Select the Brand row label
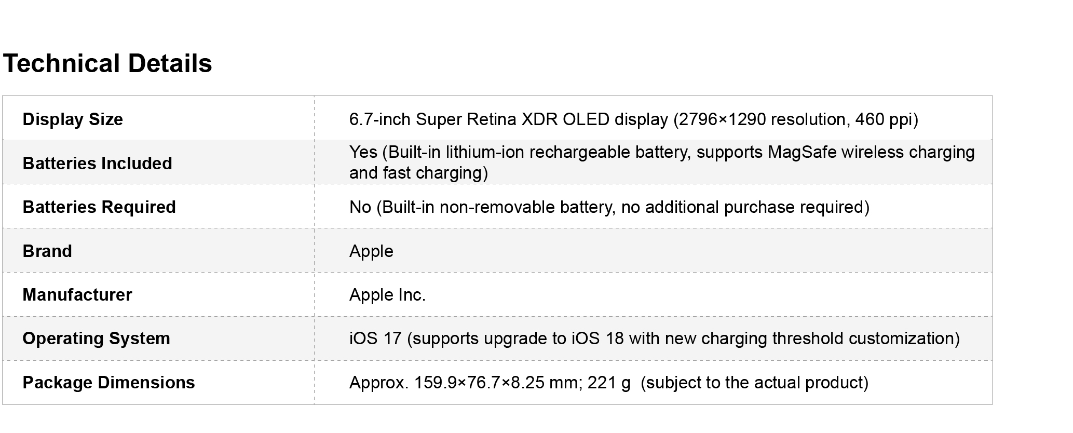 coord(47,251)
